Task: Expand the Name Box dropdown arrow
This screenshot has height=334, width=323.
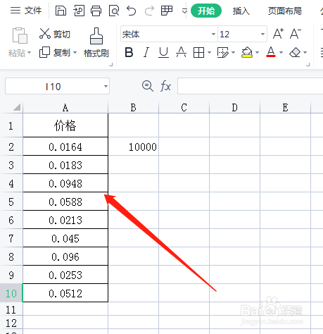Action: click(x=106, y=86)
